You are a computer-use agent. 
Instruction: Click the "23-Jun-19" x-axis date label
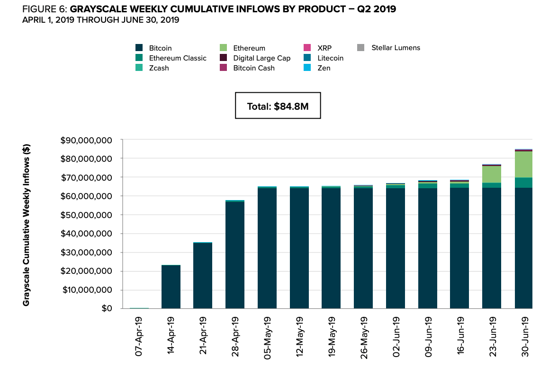492,336
